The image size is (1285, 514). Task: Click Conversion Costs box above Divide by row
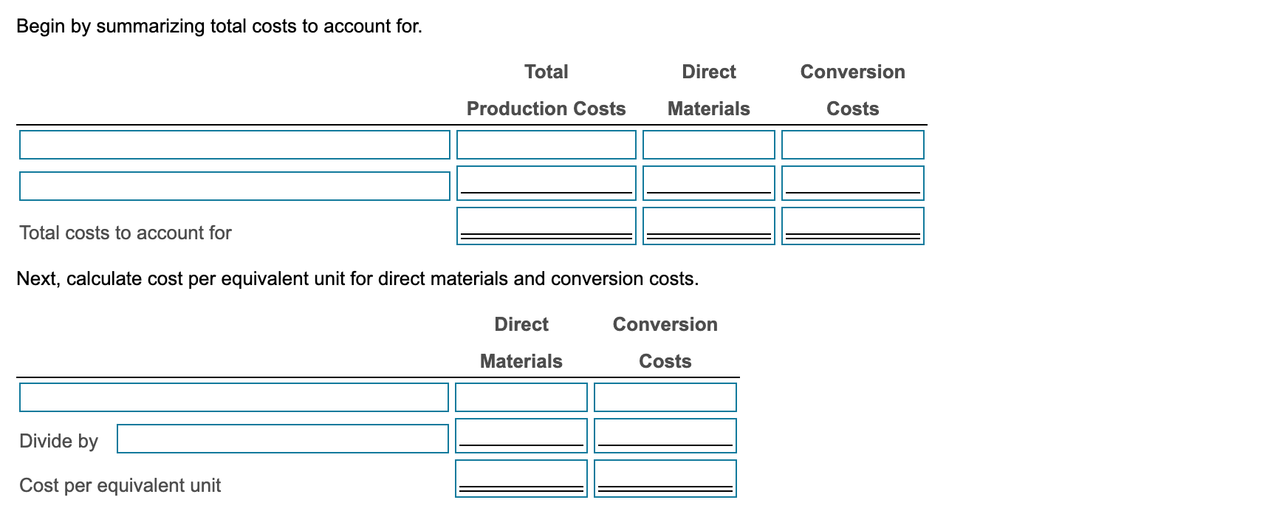coord(664,398)
